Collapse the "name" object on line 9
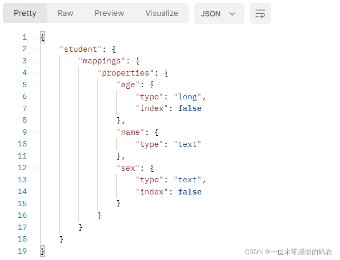340x260 pixels. [x=35, y=133]
